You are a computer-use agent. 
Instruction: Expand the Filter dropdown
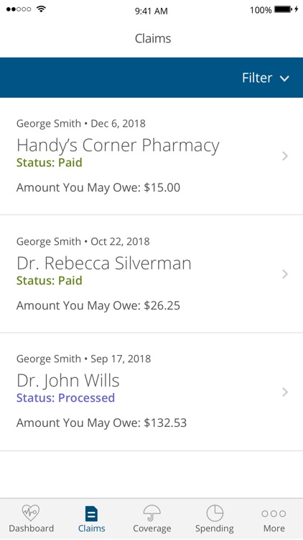click(x=265, y=78)
